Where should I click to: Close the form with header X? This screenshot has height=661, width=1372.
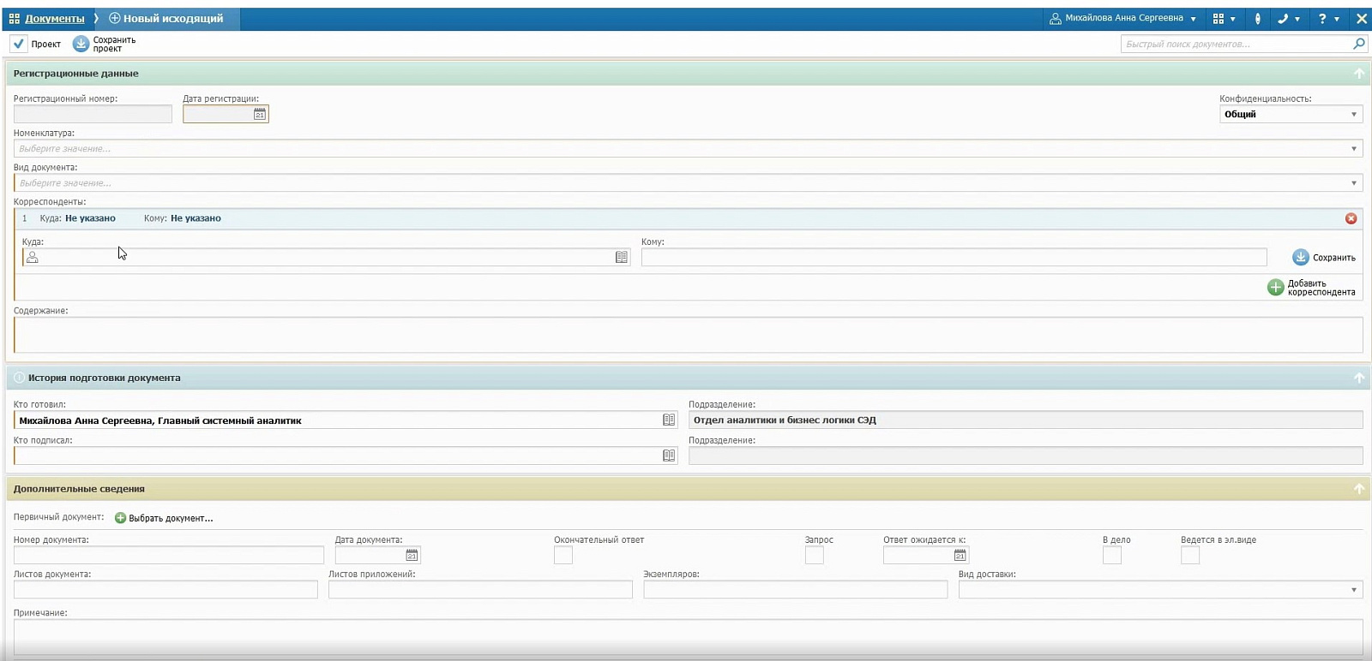coord(1361,18)
